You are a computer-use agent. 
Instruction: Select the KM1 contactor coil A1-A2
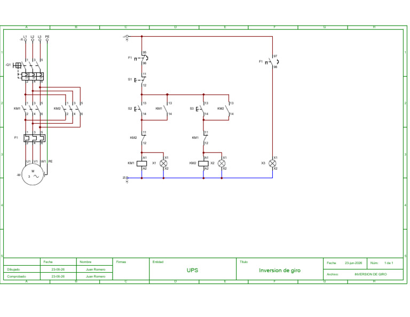click(141, 164)
